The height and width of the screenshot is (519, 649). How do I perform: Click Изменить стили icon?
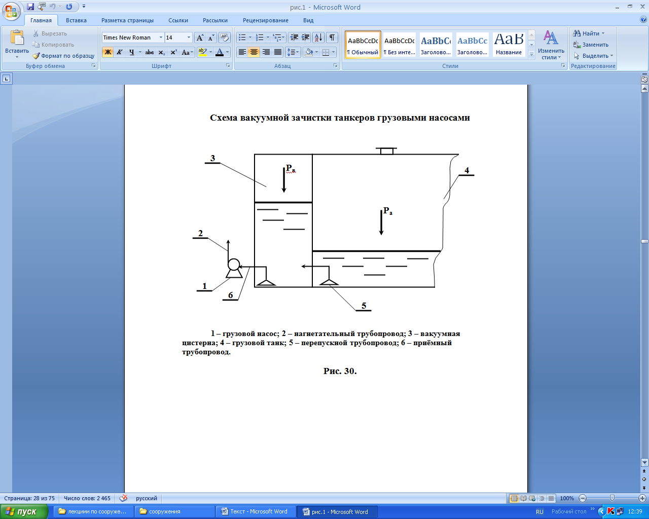coord(551,45)
